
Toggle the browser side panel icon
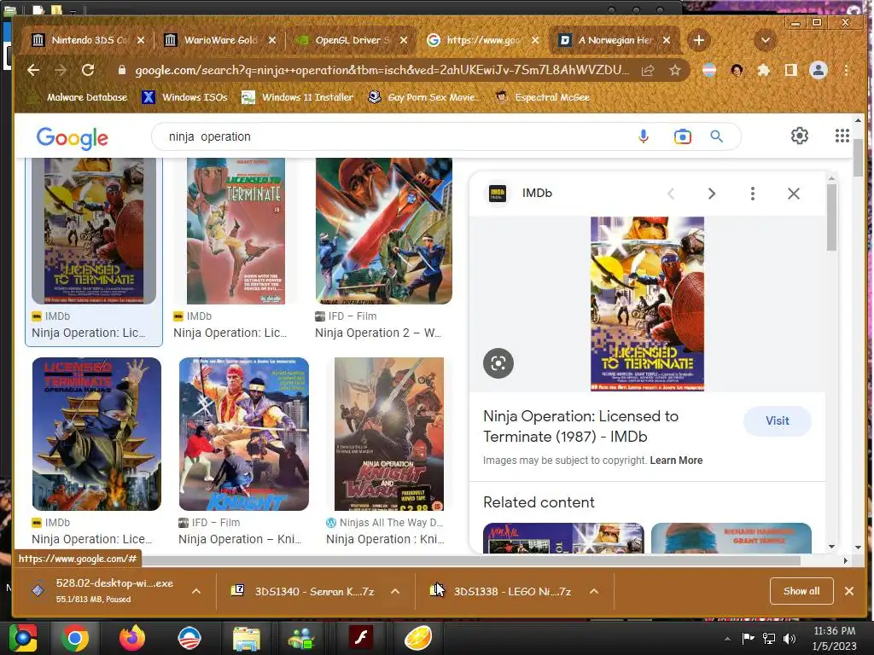(x=790, y=70)
